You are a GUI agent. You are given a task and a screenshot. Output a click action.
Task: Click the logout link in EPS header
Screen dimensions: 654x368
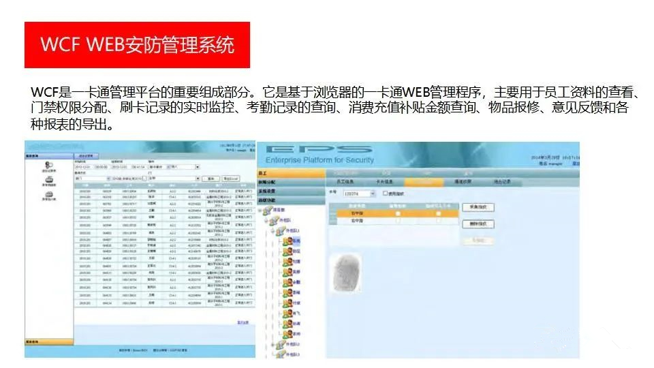point(576,164)
